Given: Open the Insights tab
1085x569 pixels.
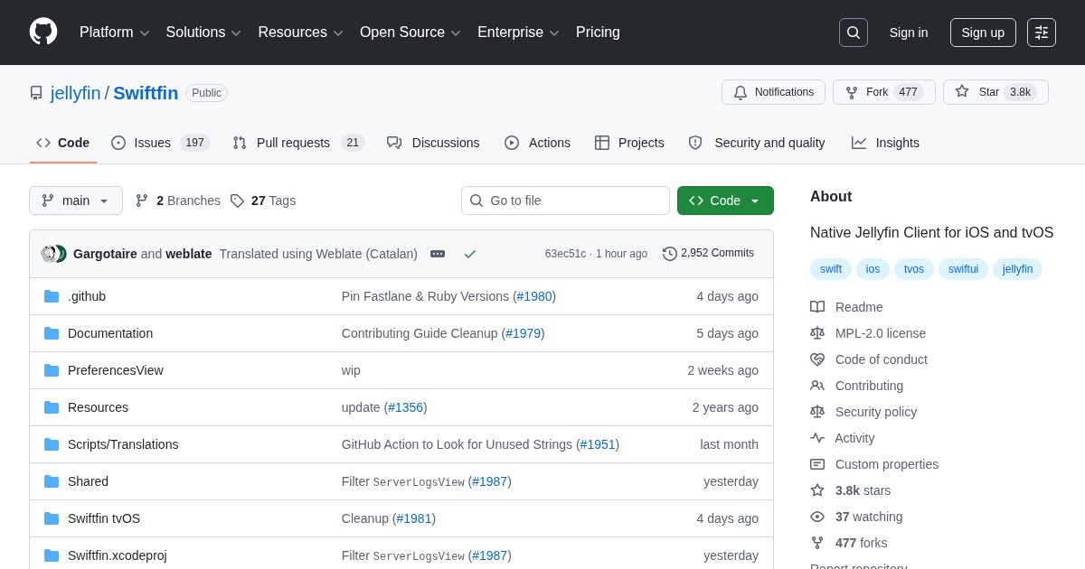Looking at the screenshot, I should [x=885, y=143].
